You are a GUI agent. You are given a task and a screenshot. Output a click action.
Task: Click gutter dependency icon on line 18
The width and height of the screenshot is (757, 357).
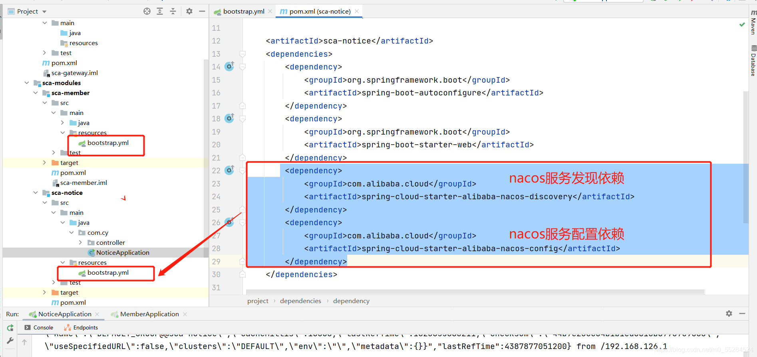(229, 118)
